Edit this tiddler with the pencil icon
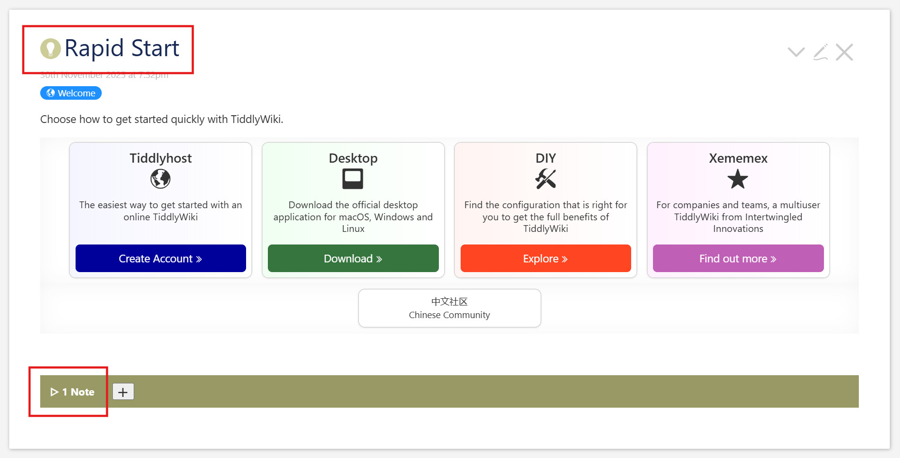 pos(820,52)
